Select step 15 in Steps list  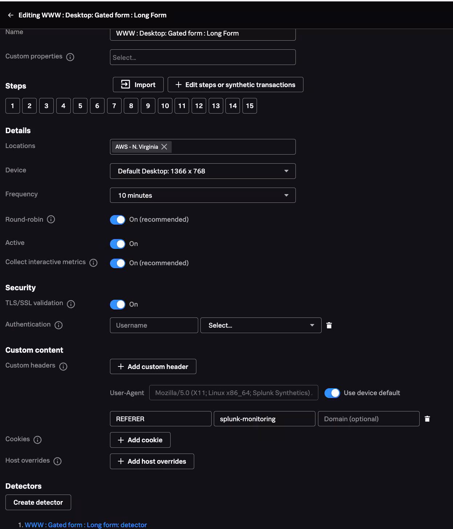[249, 106]
